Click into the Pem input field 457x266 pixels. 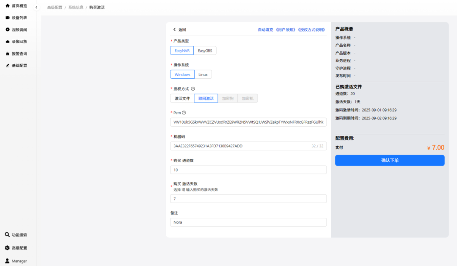(248, 122)
